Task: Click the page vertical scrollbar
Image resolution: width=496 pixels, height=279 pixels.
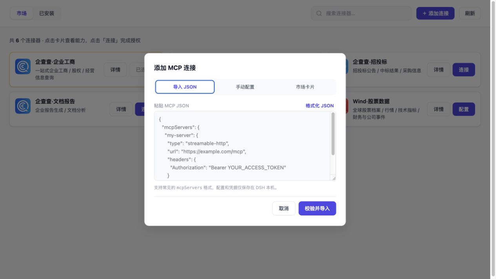Action: [x=493, y=138]
